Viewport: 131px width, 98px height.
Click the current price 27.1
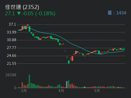pos(10,14)
